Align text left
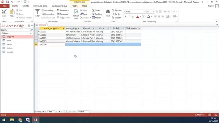Image resolution: width=219 pixels, height=123 pixels. pyautogui.click(x=155, y=17)
